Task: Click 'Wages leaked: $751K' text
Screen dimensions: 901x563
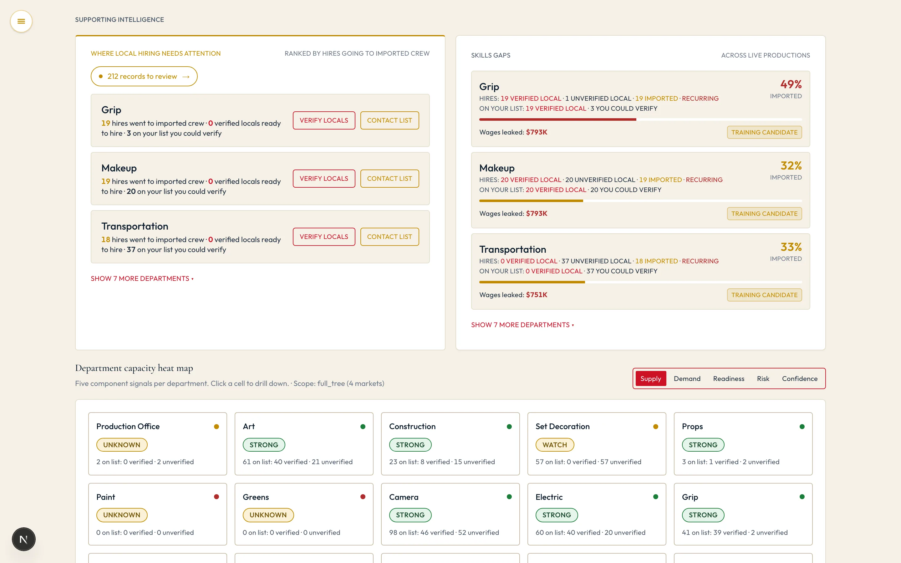Action: tap(513, 295)
